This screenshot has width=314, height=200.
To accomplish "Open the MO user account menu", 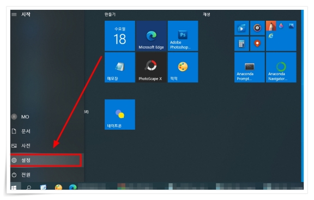I will pos(47,117).
